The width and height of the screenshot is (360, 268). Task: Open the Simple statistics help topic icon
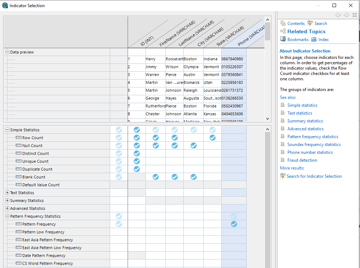coord(282,105)
